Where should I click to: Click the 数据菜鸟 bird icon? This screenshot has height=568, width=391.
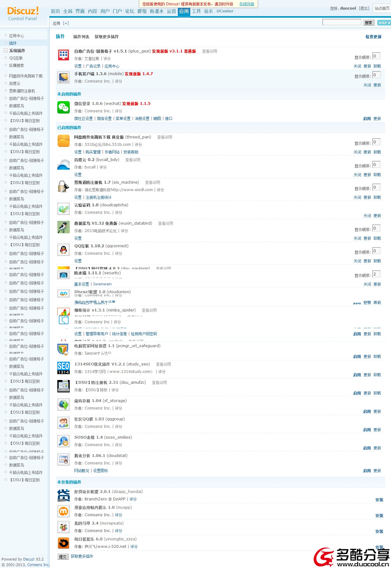(x=64, y=227)
